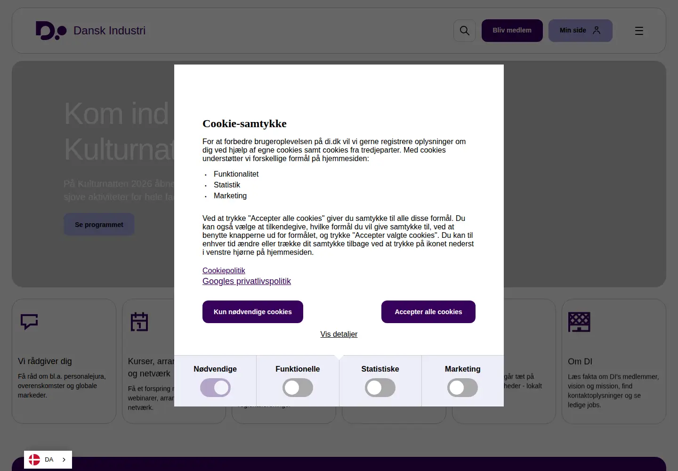Enable the Funktionelle cookies switch

coord(298,388)
